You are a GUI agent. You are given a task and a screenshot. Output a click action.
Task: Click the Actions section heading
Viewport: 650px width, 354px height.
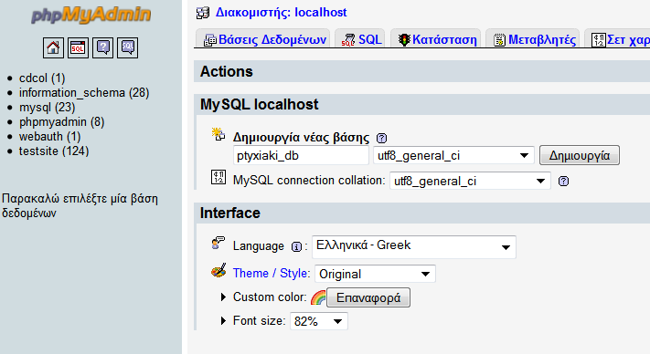click(227, 71)
